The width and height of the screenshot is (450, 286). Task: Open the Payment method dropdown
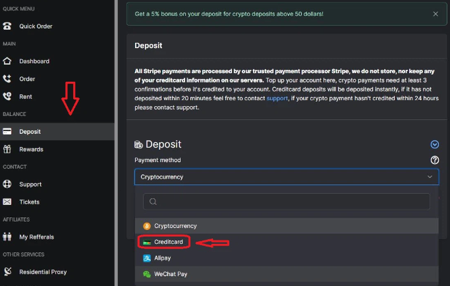pyautogui.click(x=286, y=177)
